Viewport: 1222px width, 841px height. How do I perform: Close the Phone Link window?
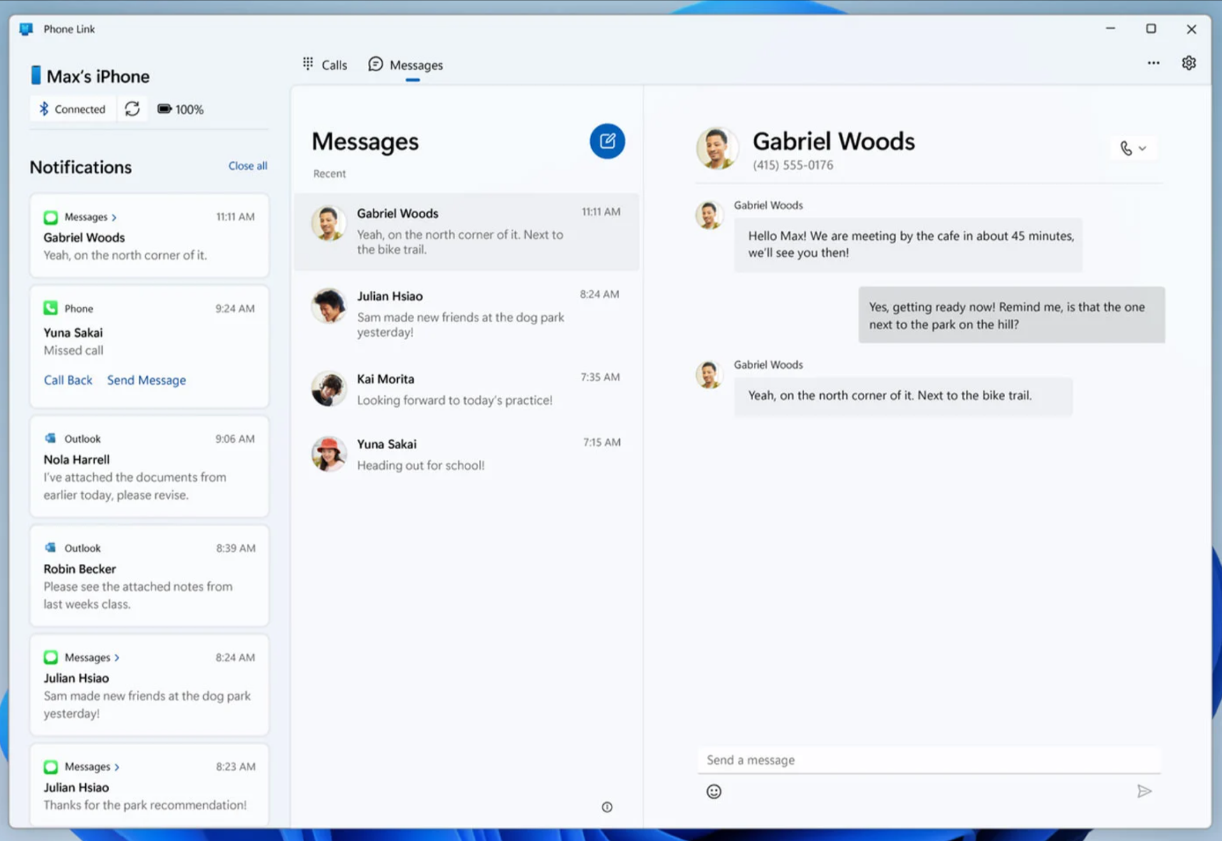point(1191,29)
